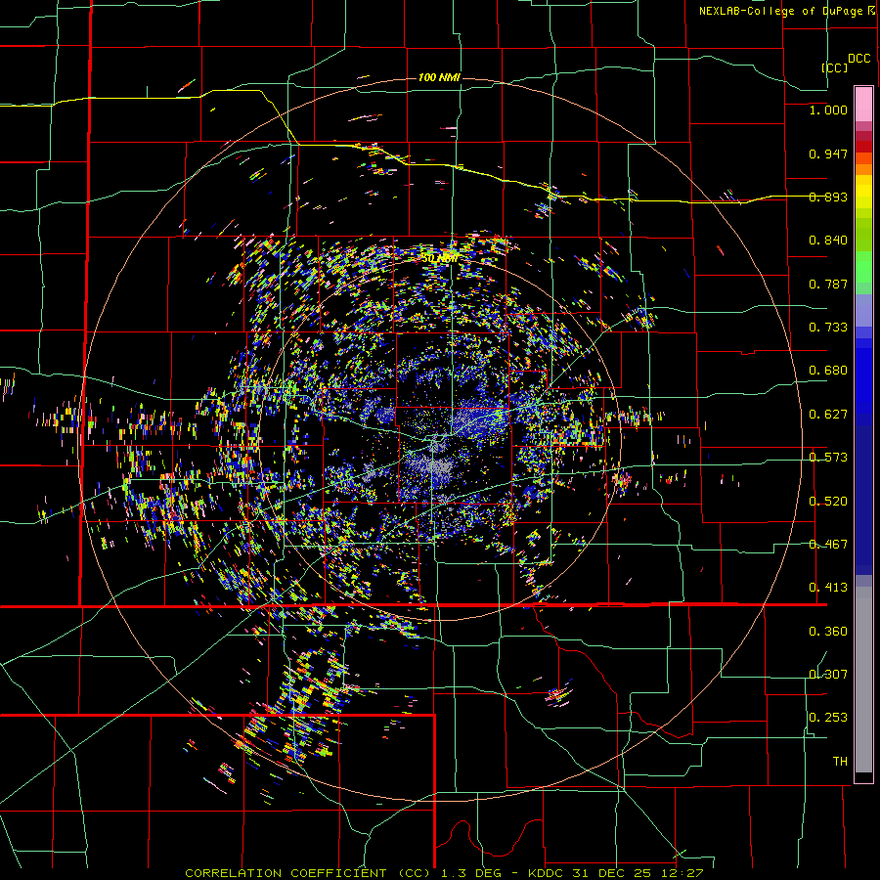Click the pink top segment of color bar
This screenshot has height=880, width=880.
tap(863, 104)
